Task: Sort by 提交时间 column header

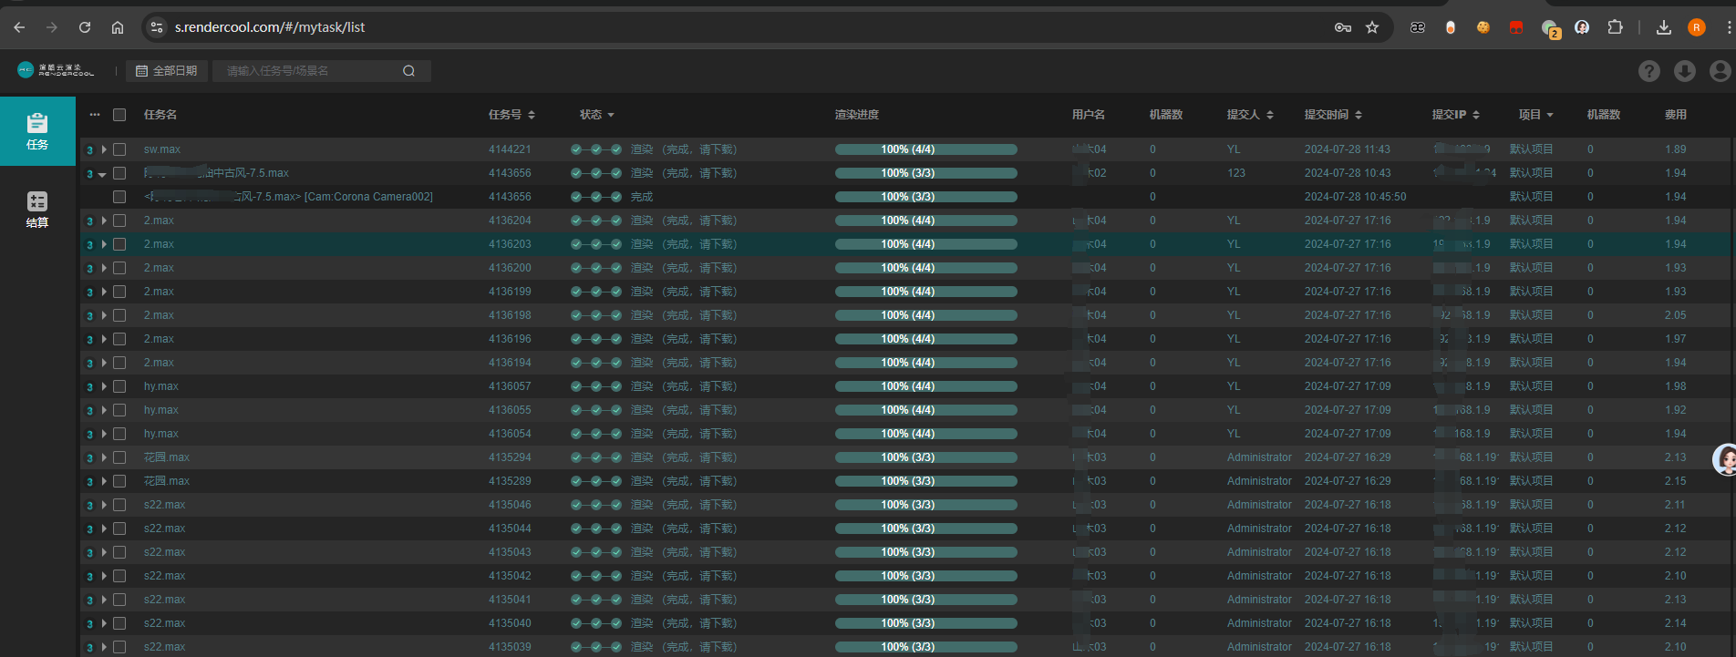Action: (x=1332, y=115)
